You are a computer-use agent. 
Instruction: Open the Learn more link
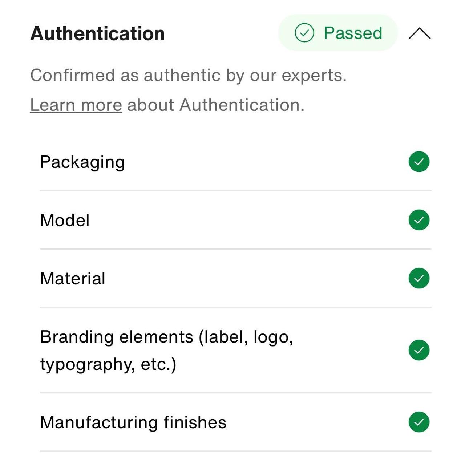[x=76, y=105]
